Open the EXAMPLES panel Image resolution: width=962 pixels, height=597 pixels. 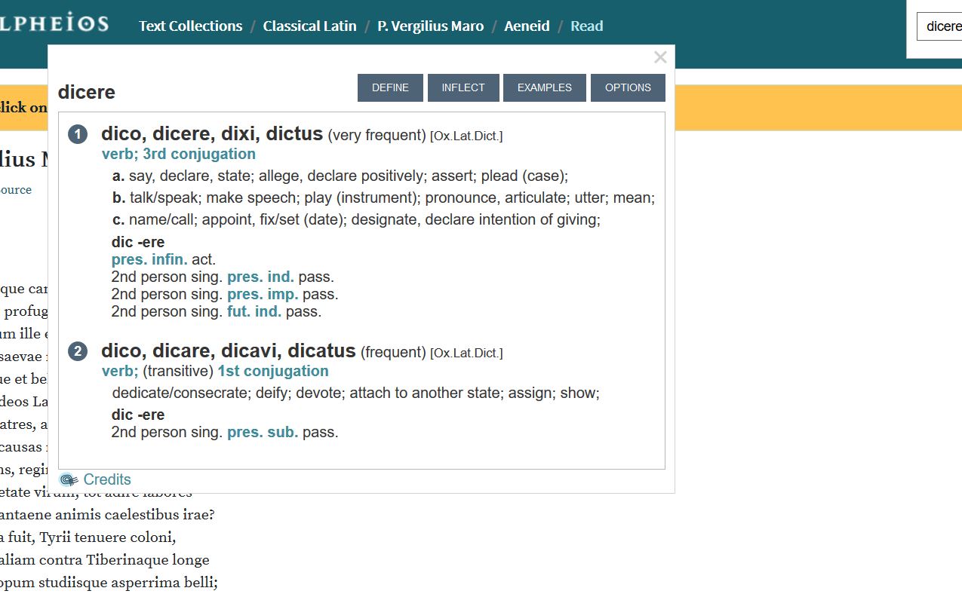click(544, 87)
